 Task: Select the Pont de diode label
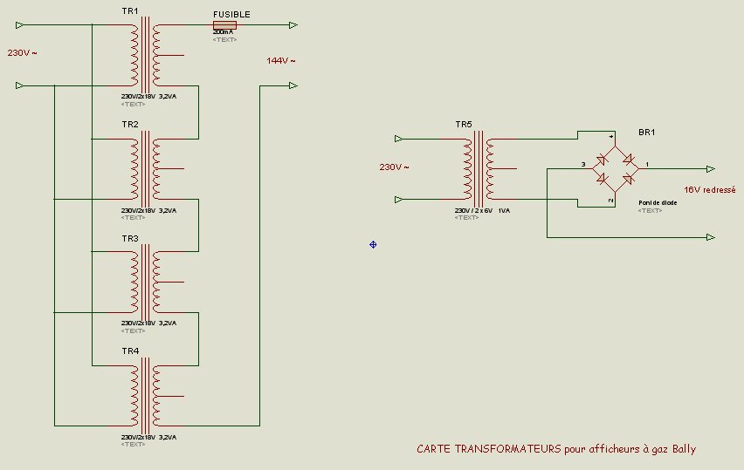(x=658, y=202)
